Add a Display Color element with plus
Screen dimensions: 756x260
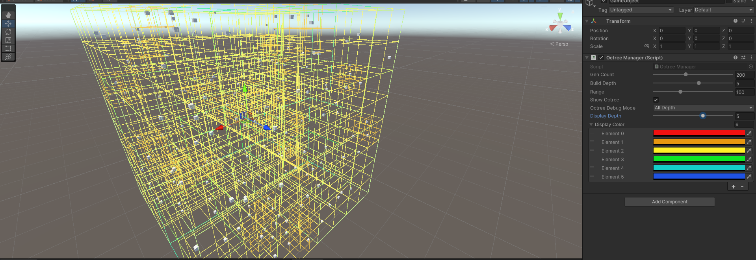pos(733,187)
